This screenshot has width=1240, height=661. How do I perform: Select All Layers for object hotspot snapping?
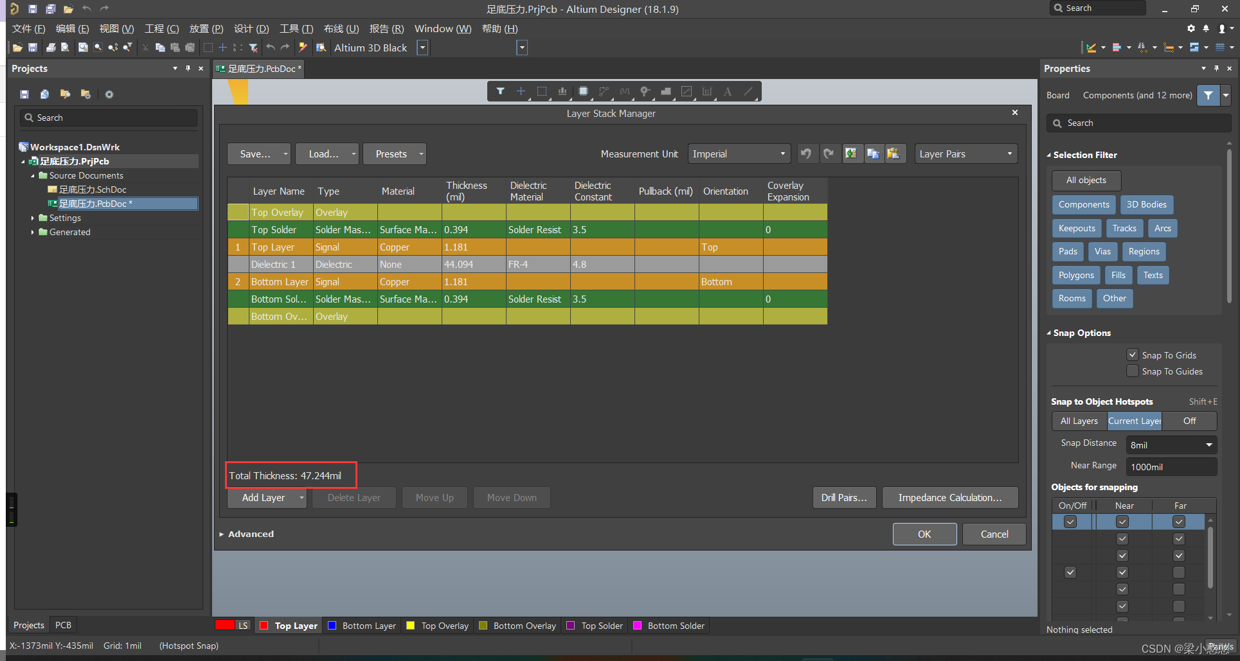[x=1079, y=421]
